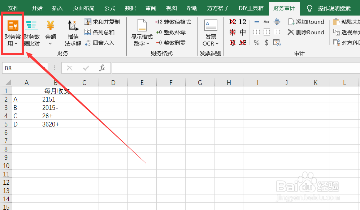Click the fx insert function button
This screenshot has height=210, width=360.
[x=102, y=68]
